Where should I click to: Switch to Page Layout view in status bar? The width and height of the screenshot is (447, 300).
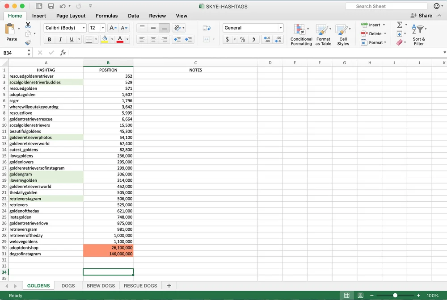[x=360, y=296]
